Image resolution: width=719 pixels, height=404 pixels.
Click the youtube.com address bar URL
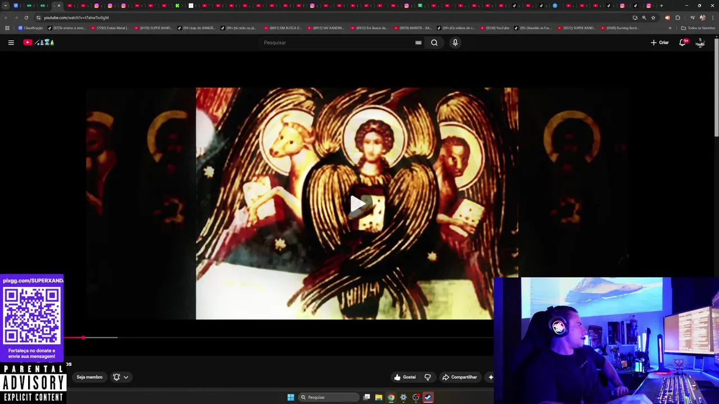pyautogui.click(x=76, y=17)
